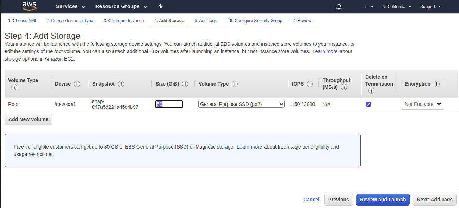Click the Cancel link
459x208 pixels.
(311, 200)
